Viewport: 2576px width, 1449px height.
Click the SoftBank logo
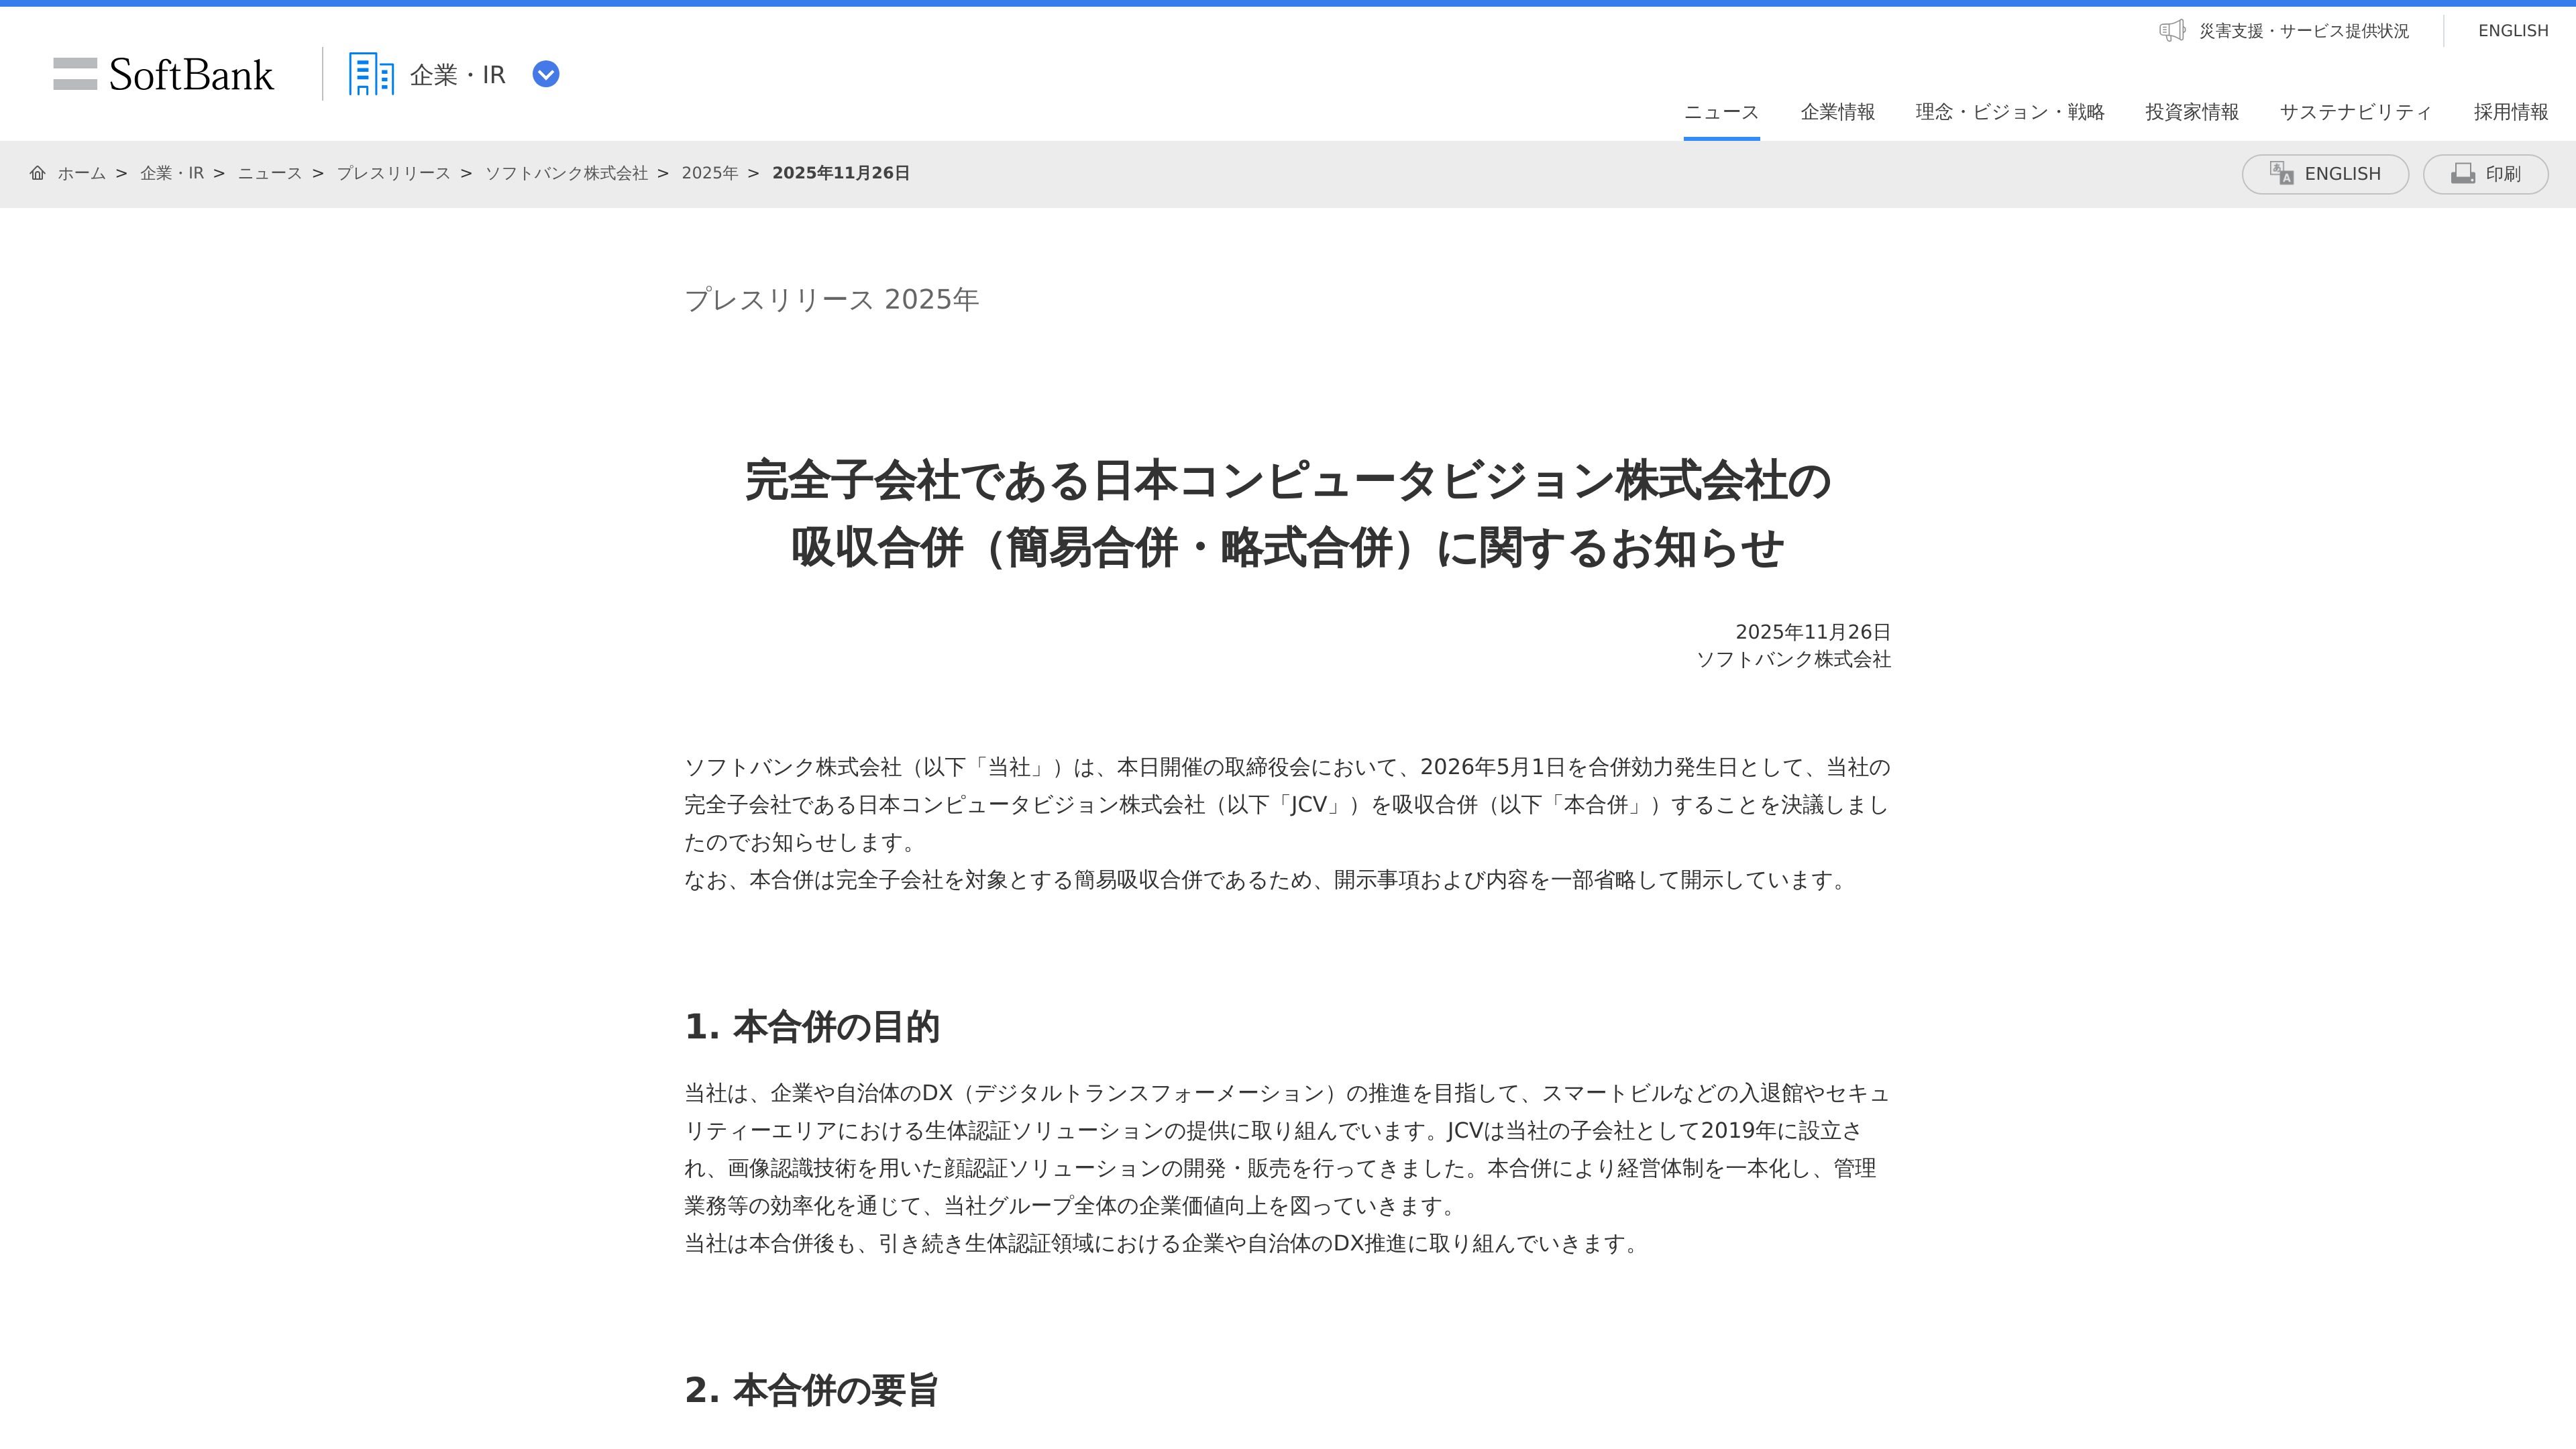163,74
